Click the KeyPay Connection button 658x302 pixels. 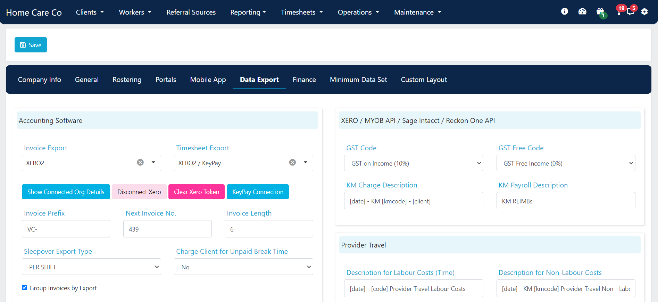(258, 192)
